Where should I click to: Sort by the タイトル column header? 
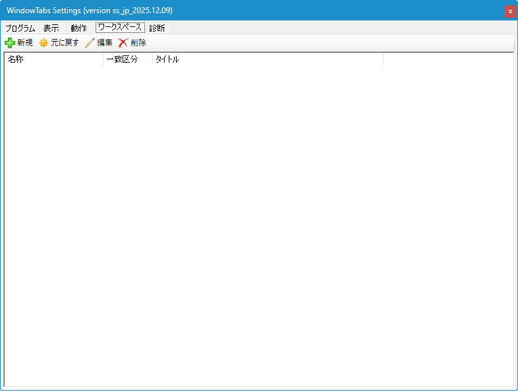click(x=267, y=59)
